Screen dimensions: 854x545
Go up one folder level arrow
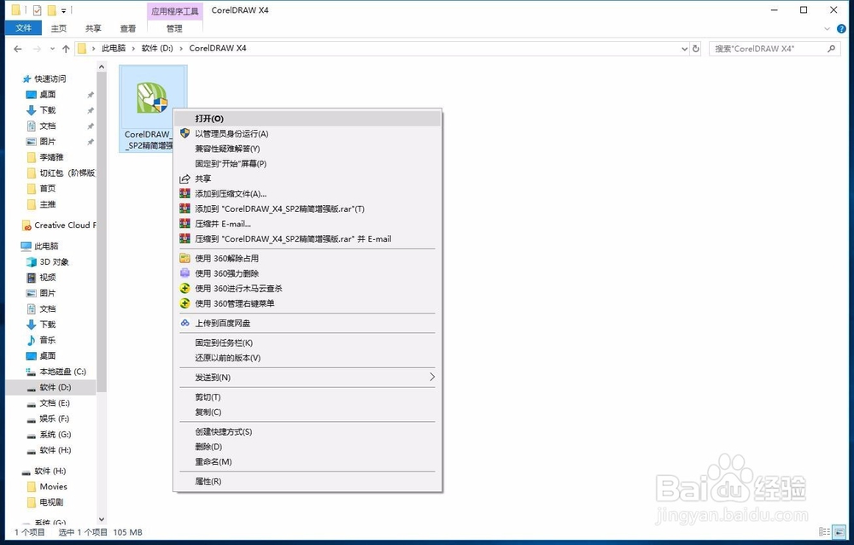coord(66,49)
